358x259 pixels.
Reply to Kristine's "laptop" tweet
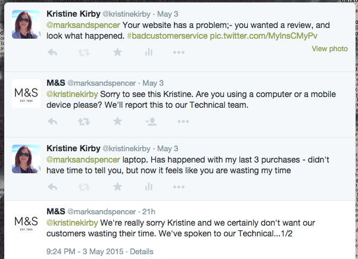tap(52, 187)
